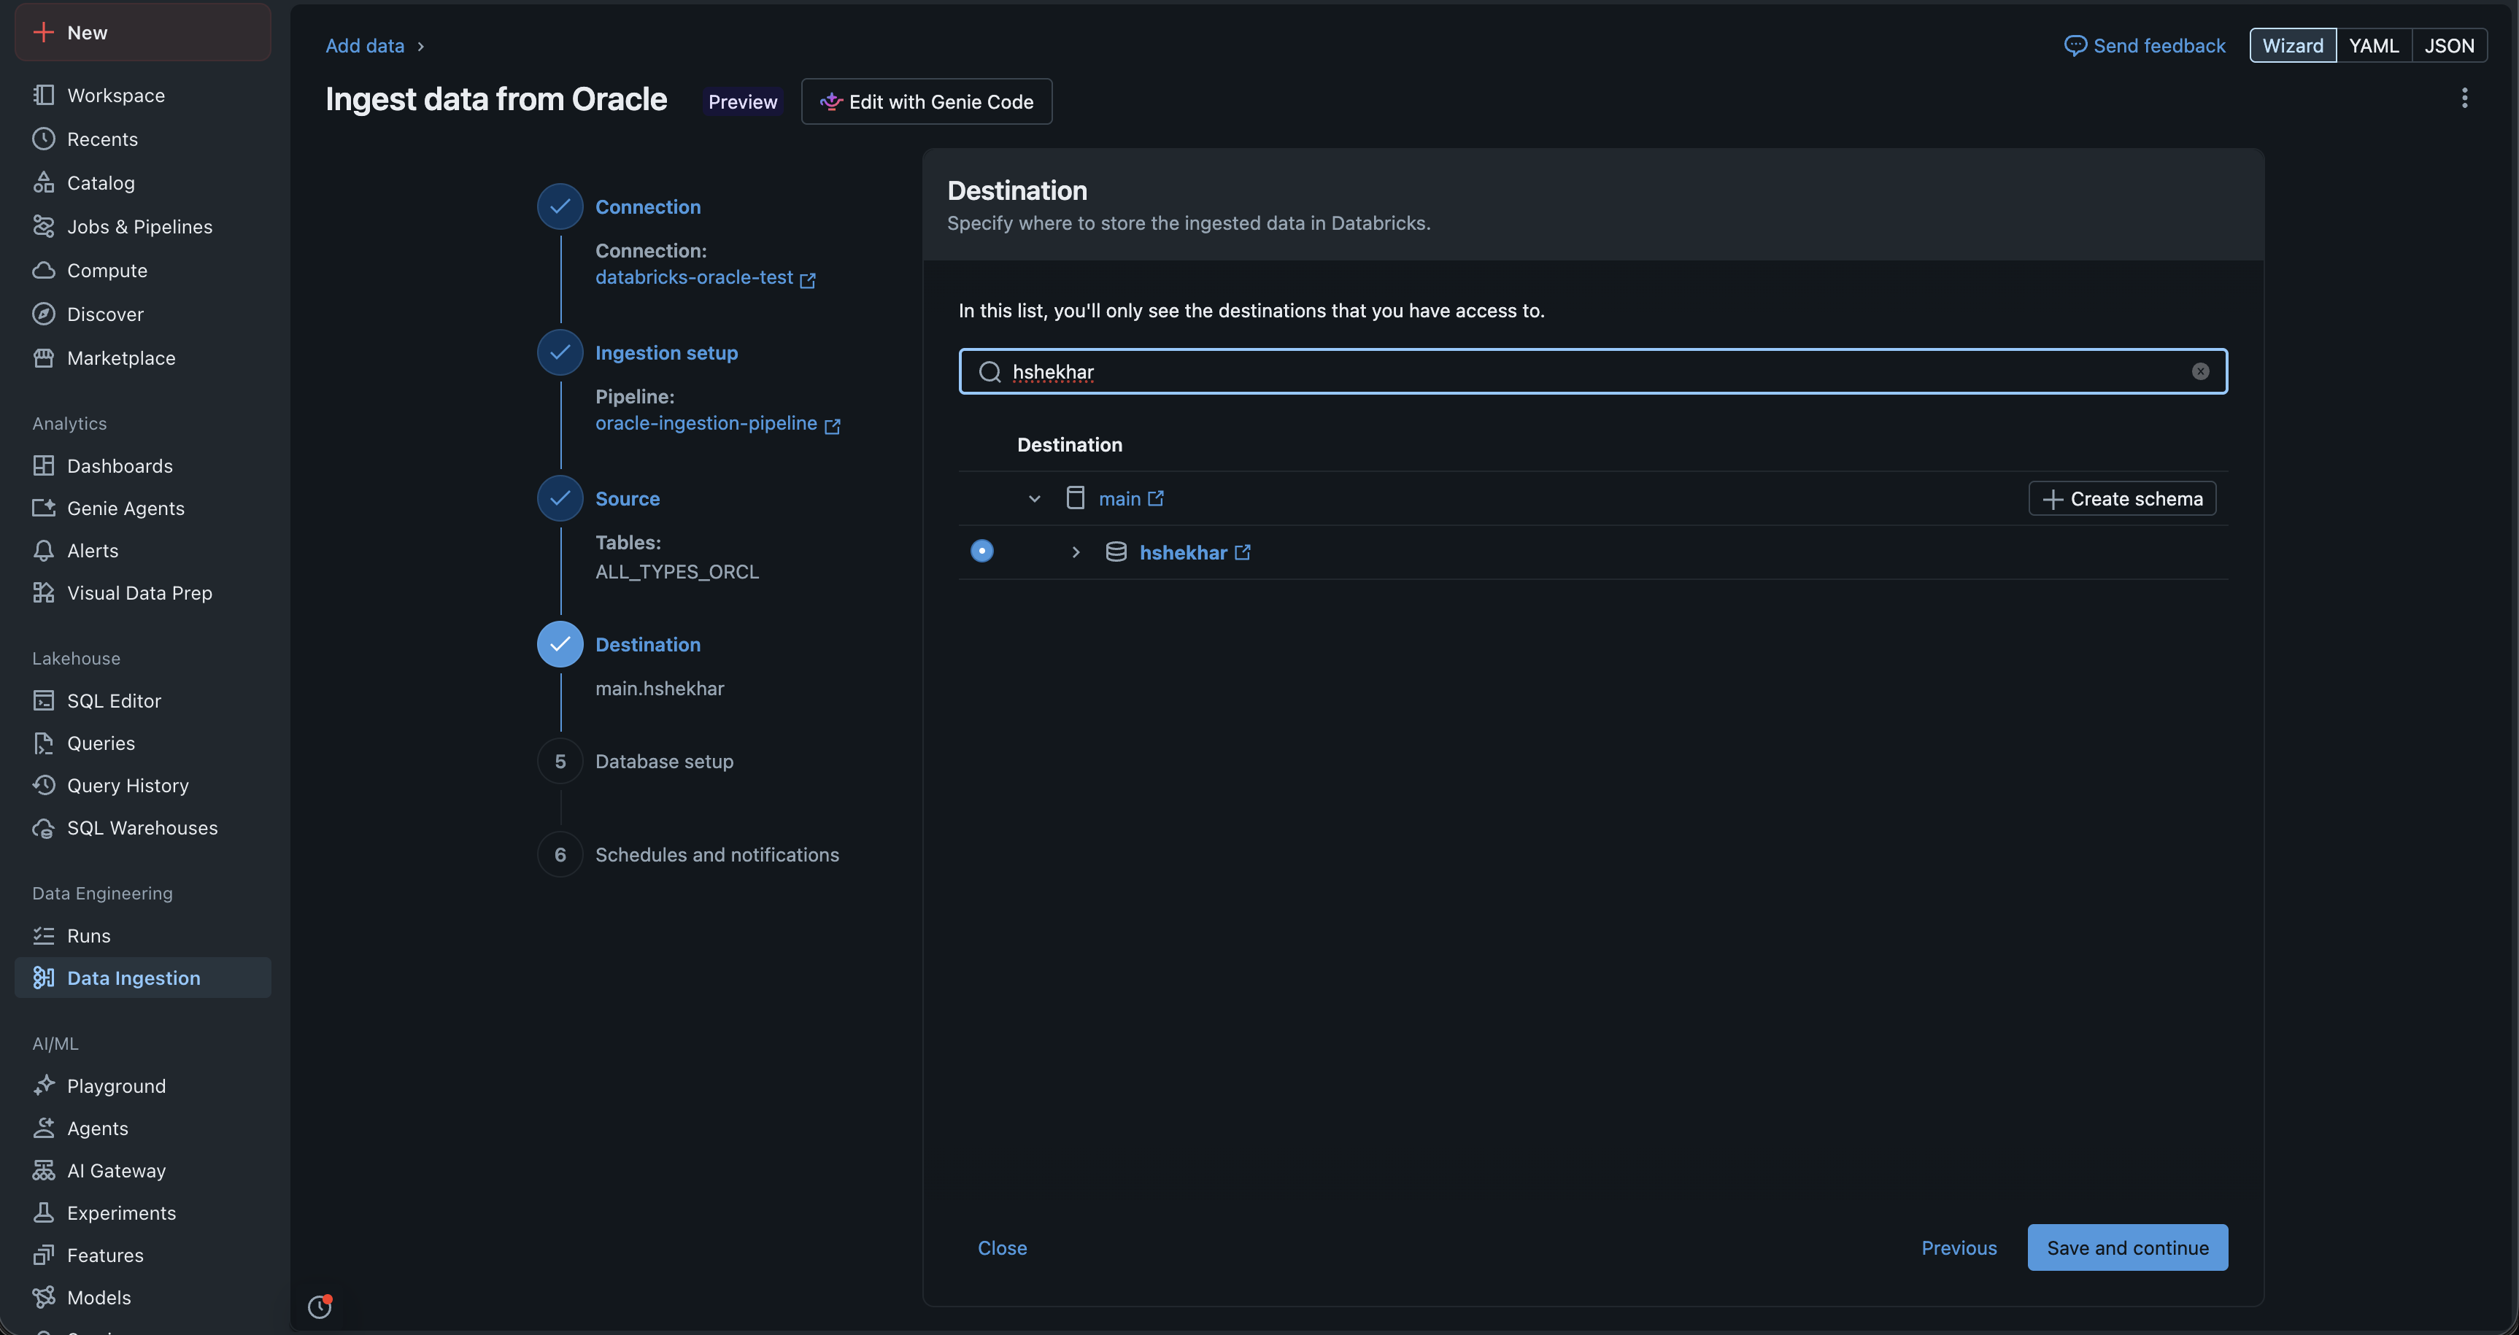Open Alerts bell icon
The width and height of the screenshot is (2519, 1335).
(x=43, y=550)
